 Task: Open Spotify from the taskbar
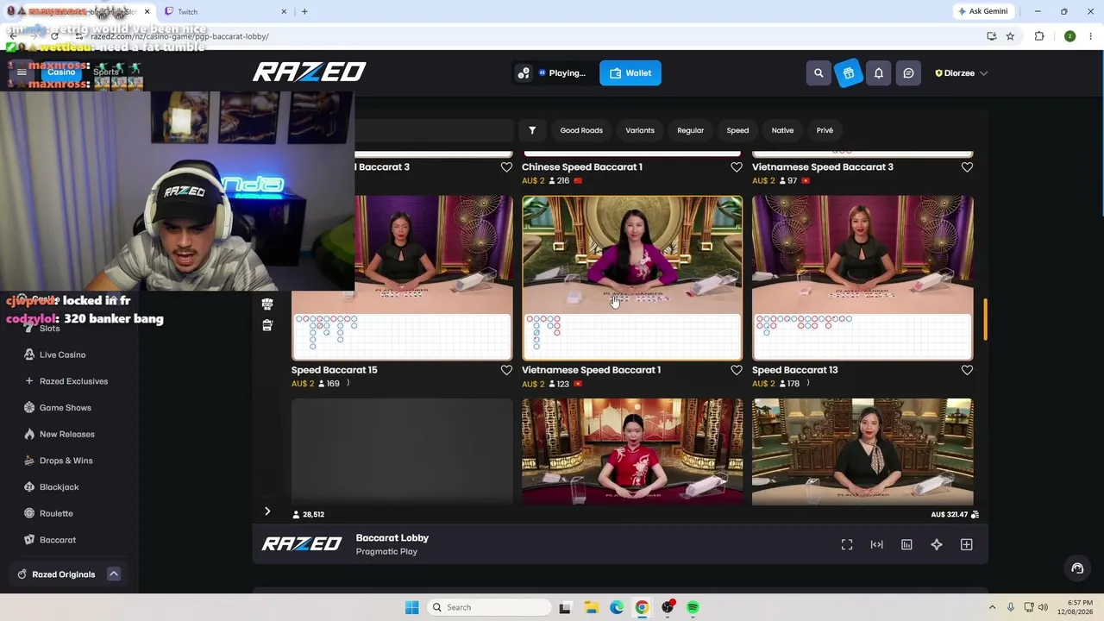tap(693, 607)
